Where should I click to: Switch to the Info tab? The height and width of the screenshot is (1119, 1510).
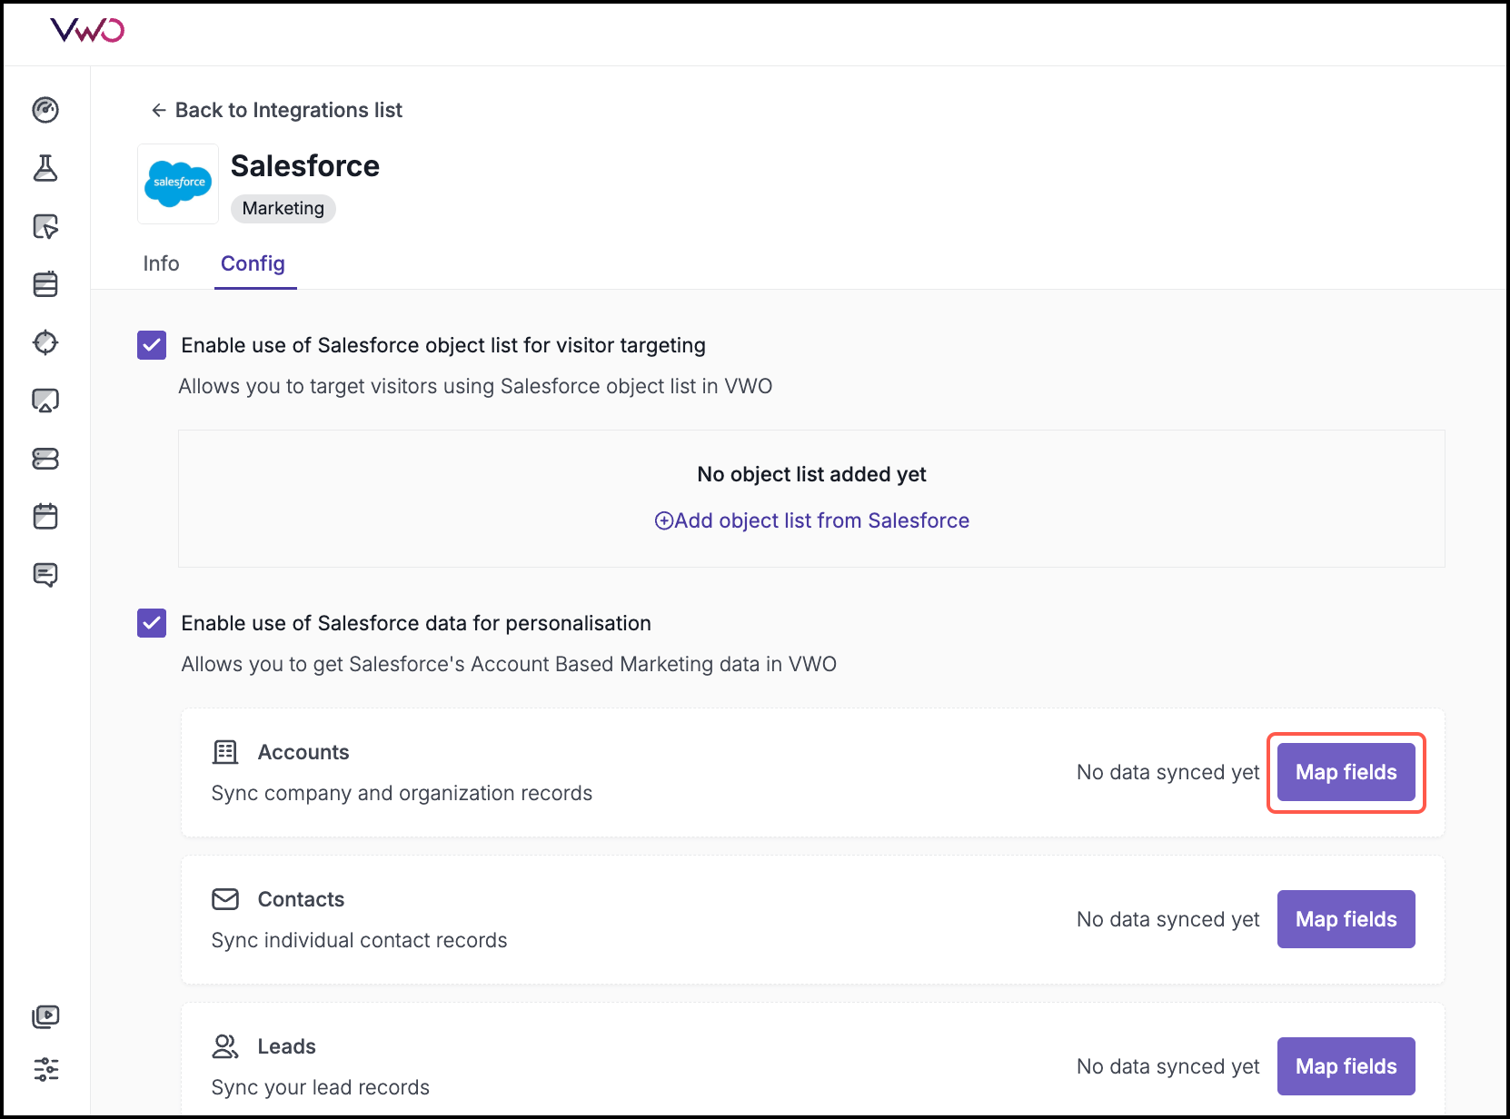coord(161,263)
